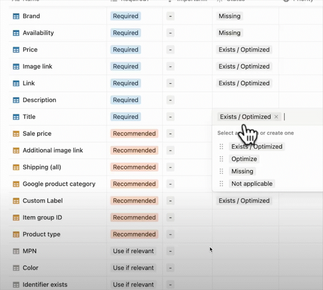Select Exists / Optimized from the status dropdown
This screenshot has height=290, width=323.
point(257,147)
